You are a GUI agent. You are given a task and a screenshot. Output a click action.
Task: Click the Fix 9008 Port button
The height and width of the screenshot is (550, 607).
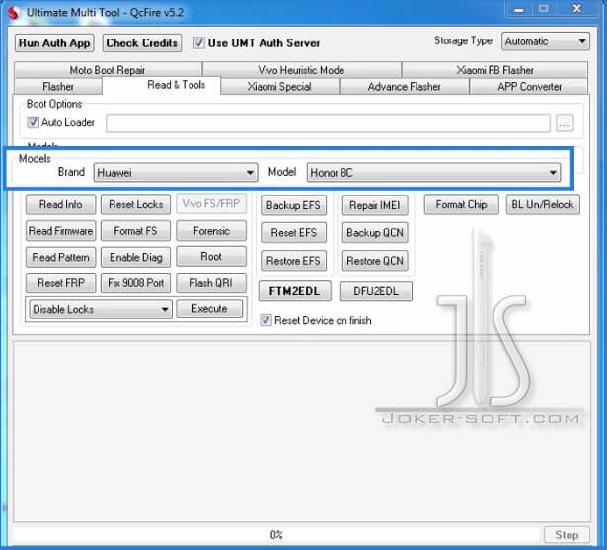pyautogui.click(x=135, y=283)
